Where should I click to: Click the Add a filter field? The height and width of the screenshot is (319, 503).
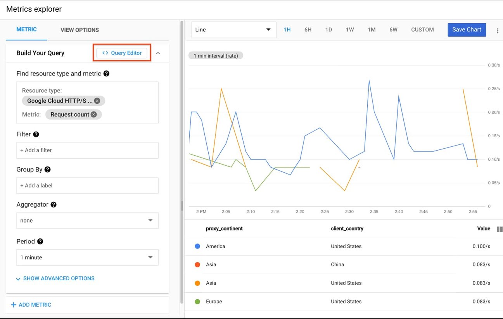click(87, 150)
